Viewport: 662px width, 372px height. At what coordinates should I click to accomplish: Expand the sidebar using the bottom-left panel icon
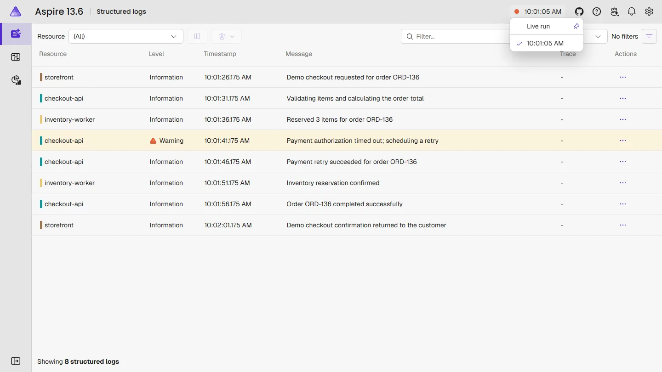coord(16,361)
